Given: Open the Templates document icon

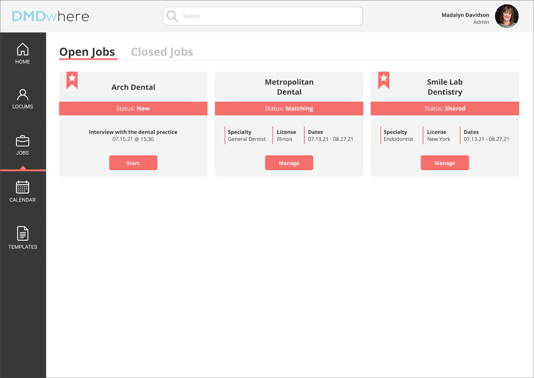Looking at the screenshot, I should click(x=23, y=233).
